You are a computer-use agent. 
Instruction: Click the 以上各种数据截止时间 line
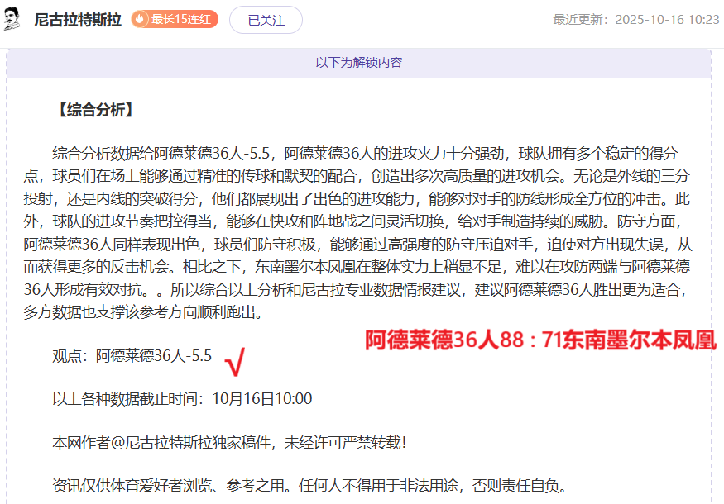click(x=182, y=399)
